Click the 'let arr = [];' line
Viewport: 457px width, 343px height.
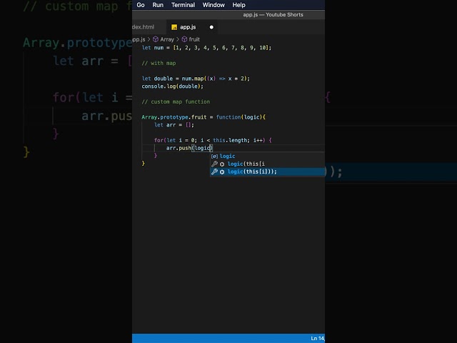coord(174,125)
